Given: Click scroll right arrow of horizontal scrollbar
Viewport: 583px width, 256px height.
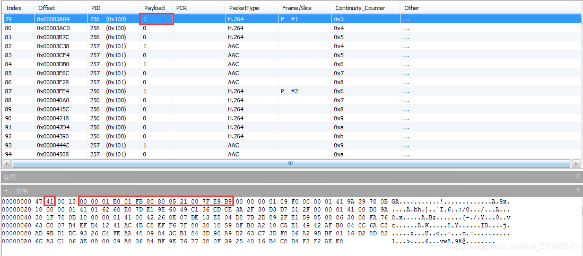Looking at the screenshot, I should point(576,163).
